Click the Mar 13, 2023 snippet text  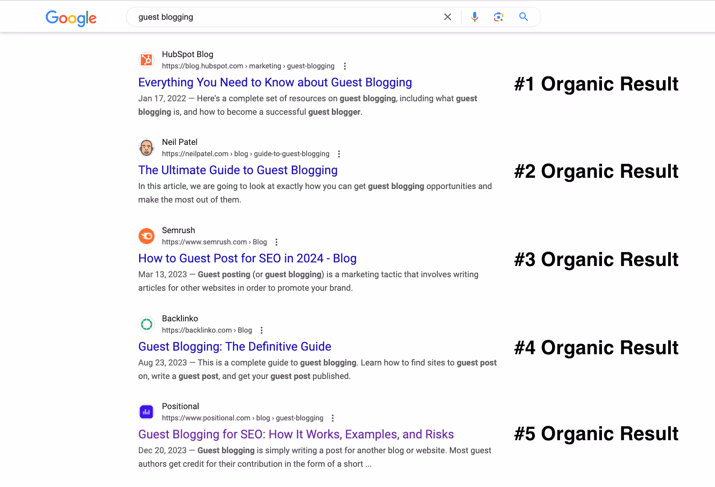[308, 281]
